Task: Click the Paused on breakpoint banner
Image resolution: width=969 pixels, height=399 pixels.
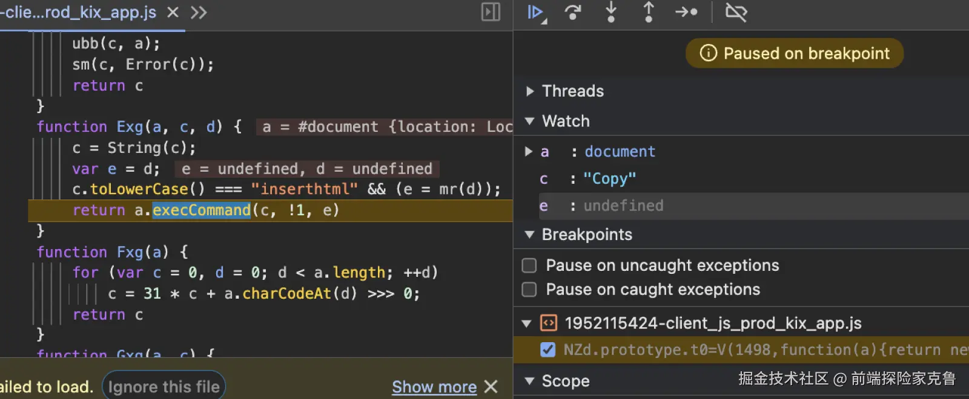Action: (x=795, y=53)
